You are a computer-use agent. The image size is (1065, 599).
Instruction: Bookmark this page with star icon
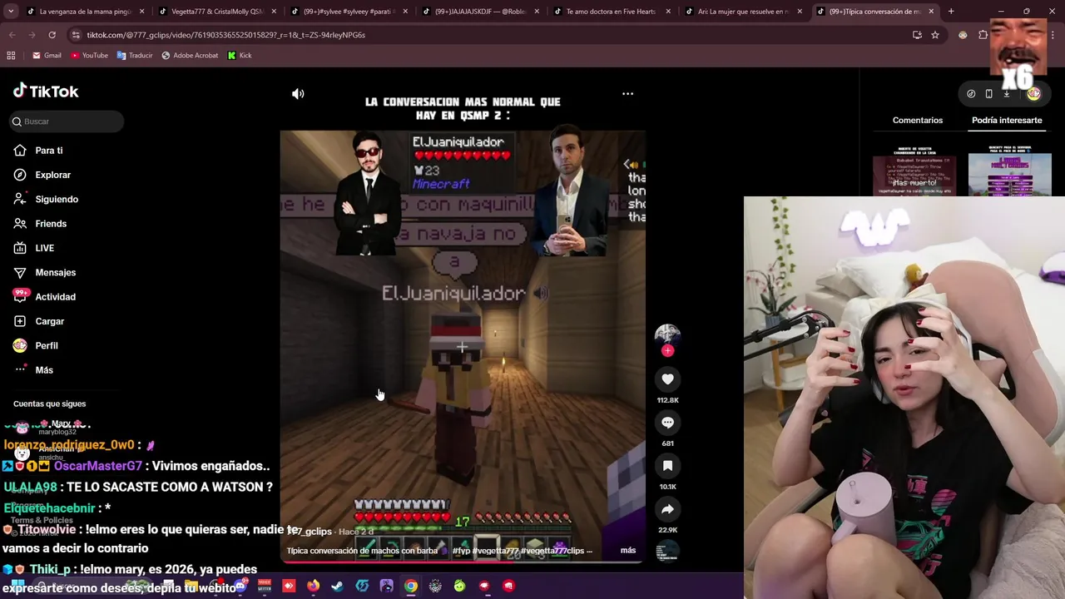tap(935, 35)
